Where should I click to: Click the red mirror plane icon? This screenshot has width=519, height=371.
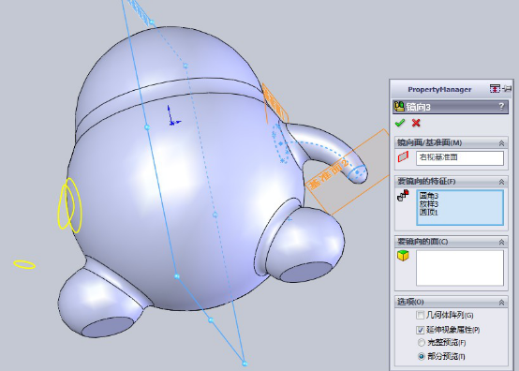coord(403,156)
